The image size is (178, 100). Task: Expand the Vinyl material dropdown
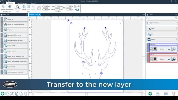tap(162, 28)
